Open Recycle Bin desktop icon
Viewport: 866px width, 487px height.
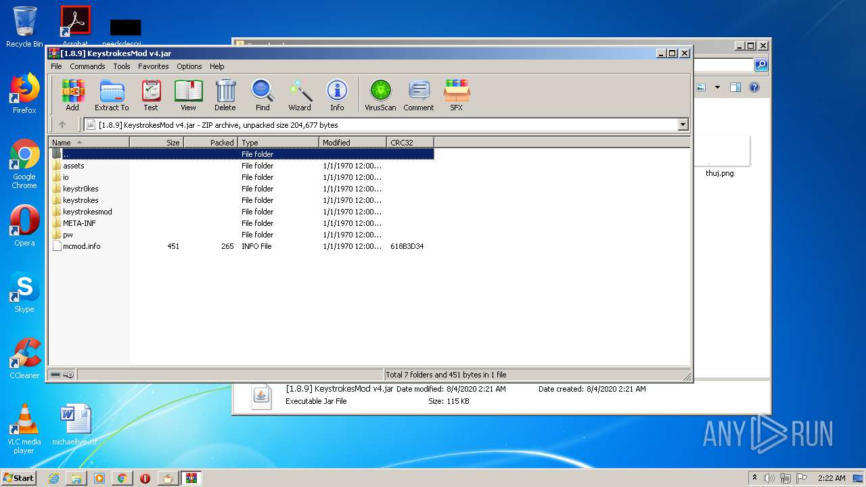pyautogui.click(x=24, y=27)
